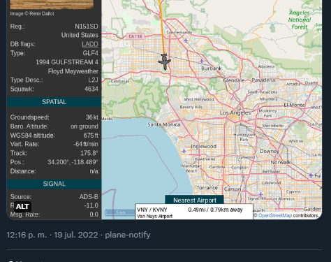Click the Image © Rémi Dallot credit
The width and height of the screenshot is (331, 262).
[x=32, y=14]
